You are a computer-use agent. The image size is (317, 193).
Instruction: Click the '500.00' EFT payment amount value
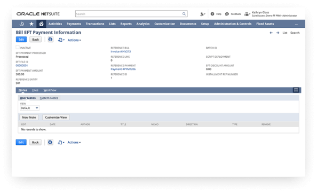click(x=20, y=74)
